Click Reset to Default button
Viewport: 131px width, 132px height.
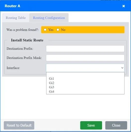[19, 125]
